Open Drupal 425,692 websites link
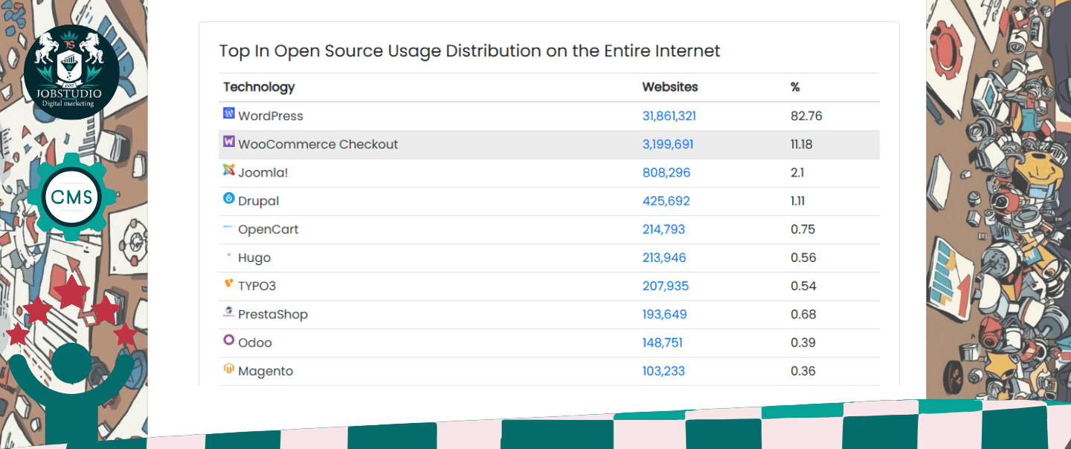Image resolution: width=1071 pixels, height=449 pixels. pyautogui.click(x=666, y=201)
